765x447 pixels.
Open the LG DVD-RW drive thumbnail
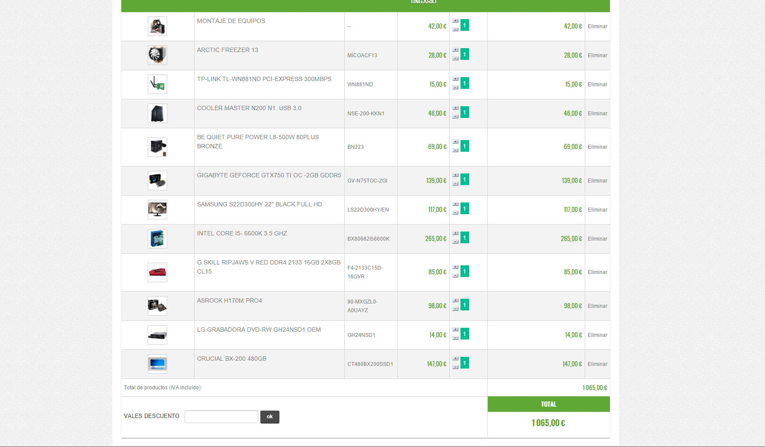157,335
